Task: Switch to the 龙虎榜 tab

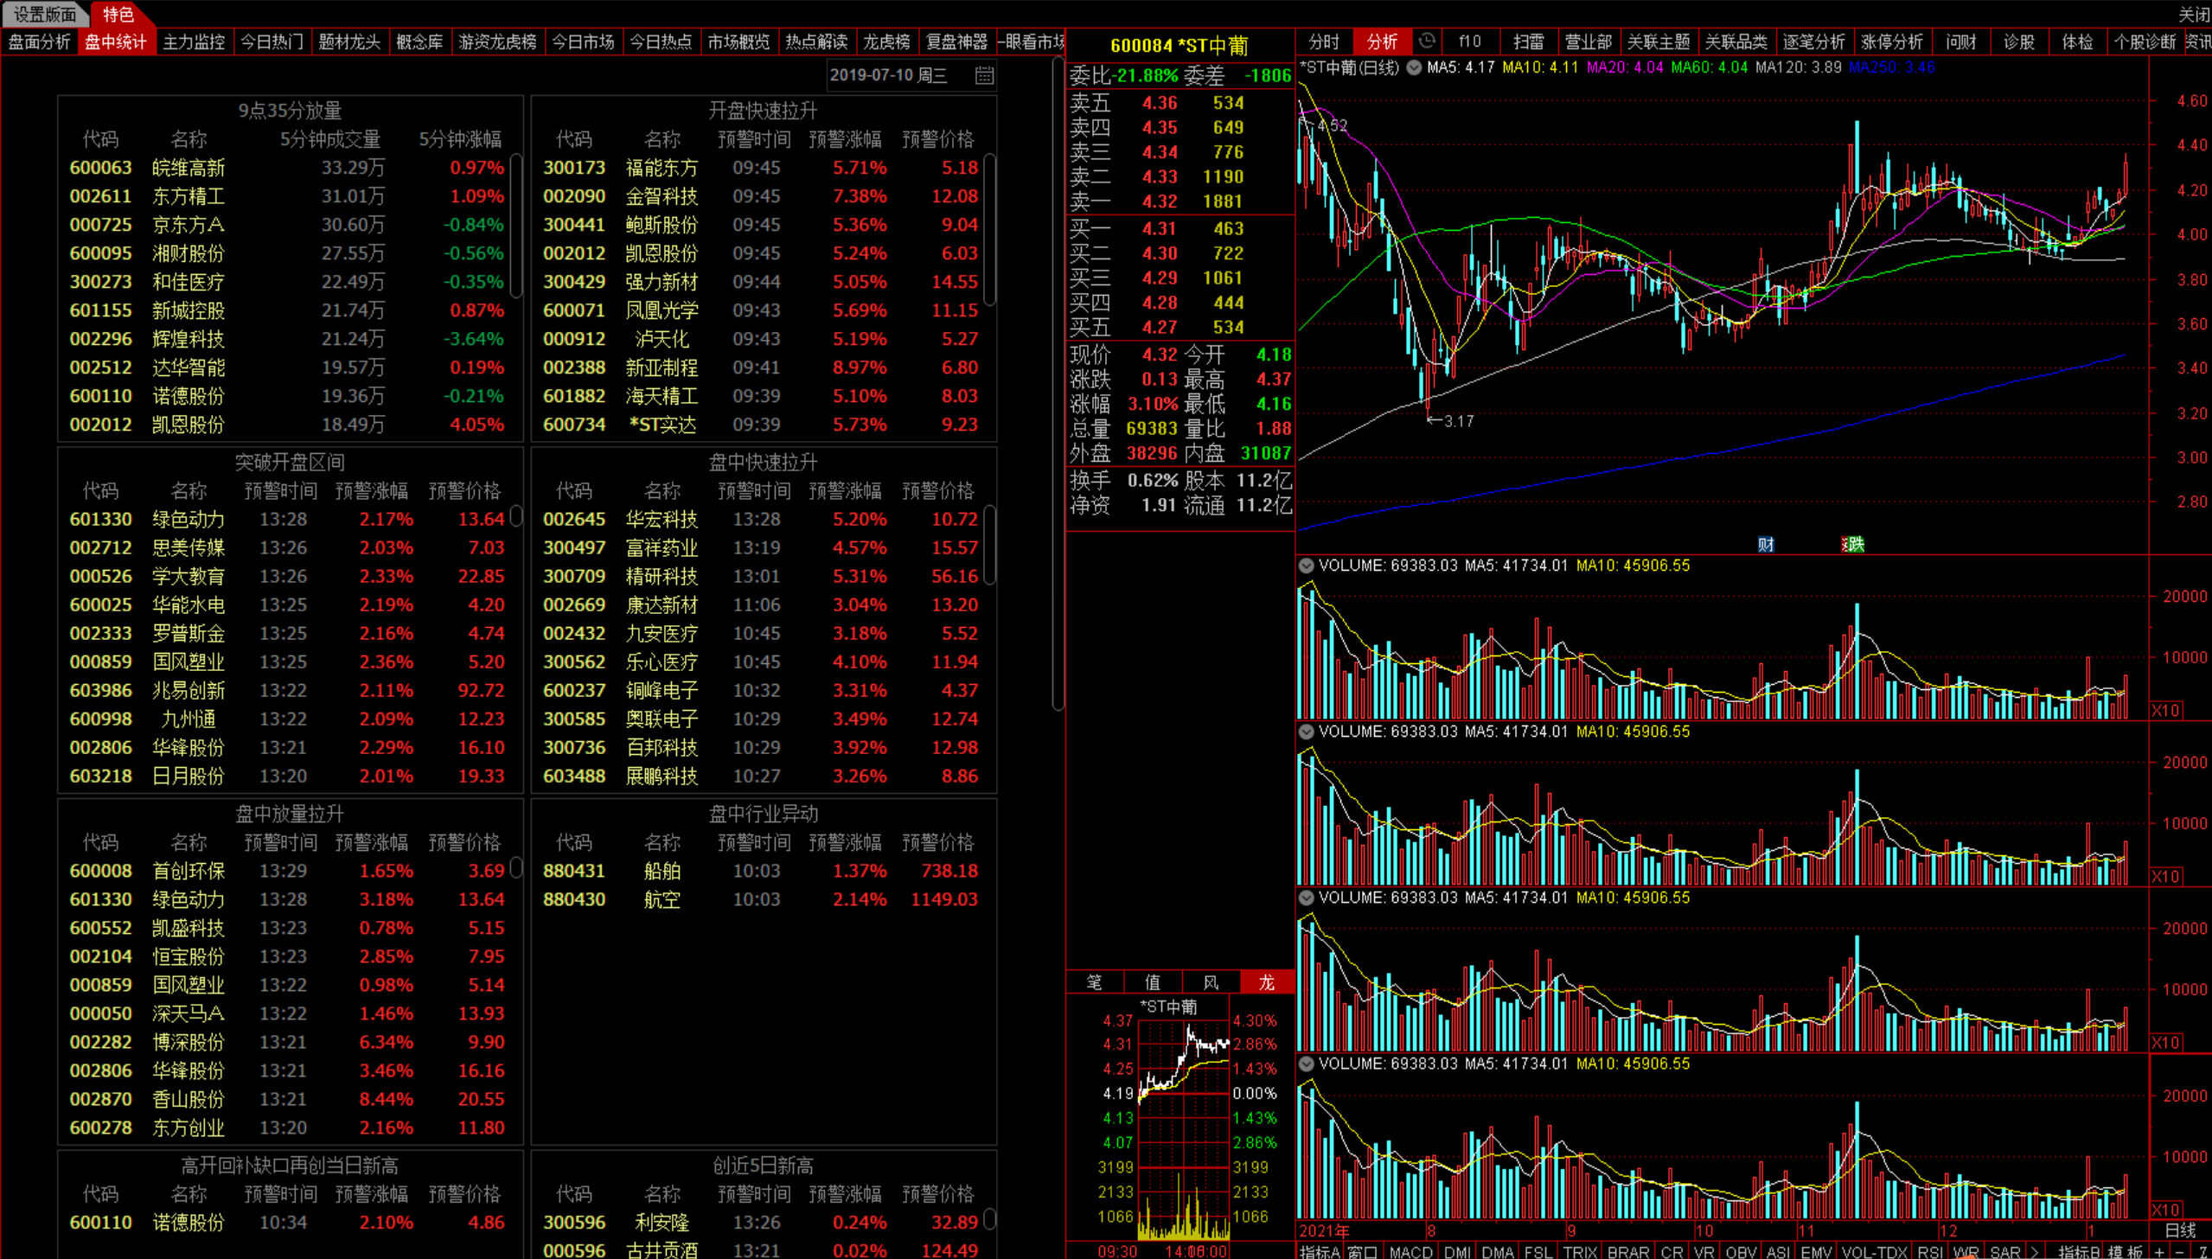Action: click(886, 42)
